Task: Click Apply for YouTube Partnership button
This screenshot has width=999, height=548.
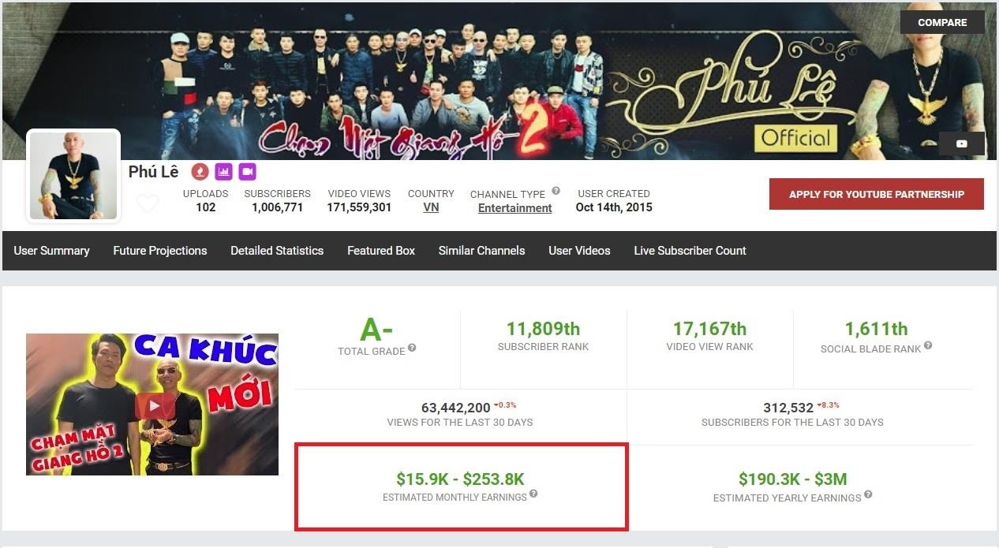Action: (x=877, y=194)
